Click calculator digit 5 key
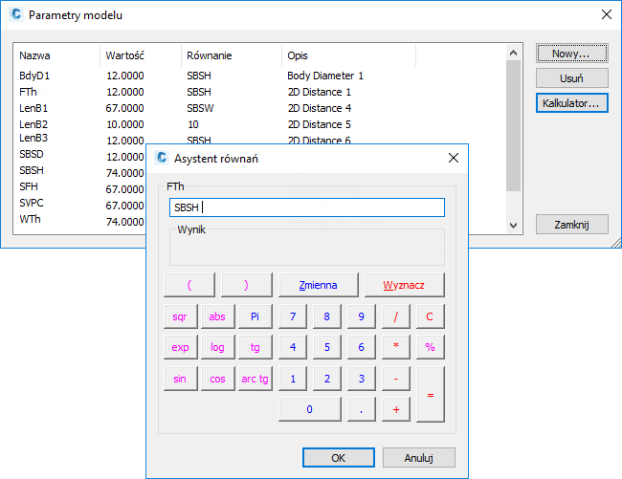622x479 pixels. click(327, 347)
